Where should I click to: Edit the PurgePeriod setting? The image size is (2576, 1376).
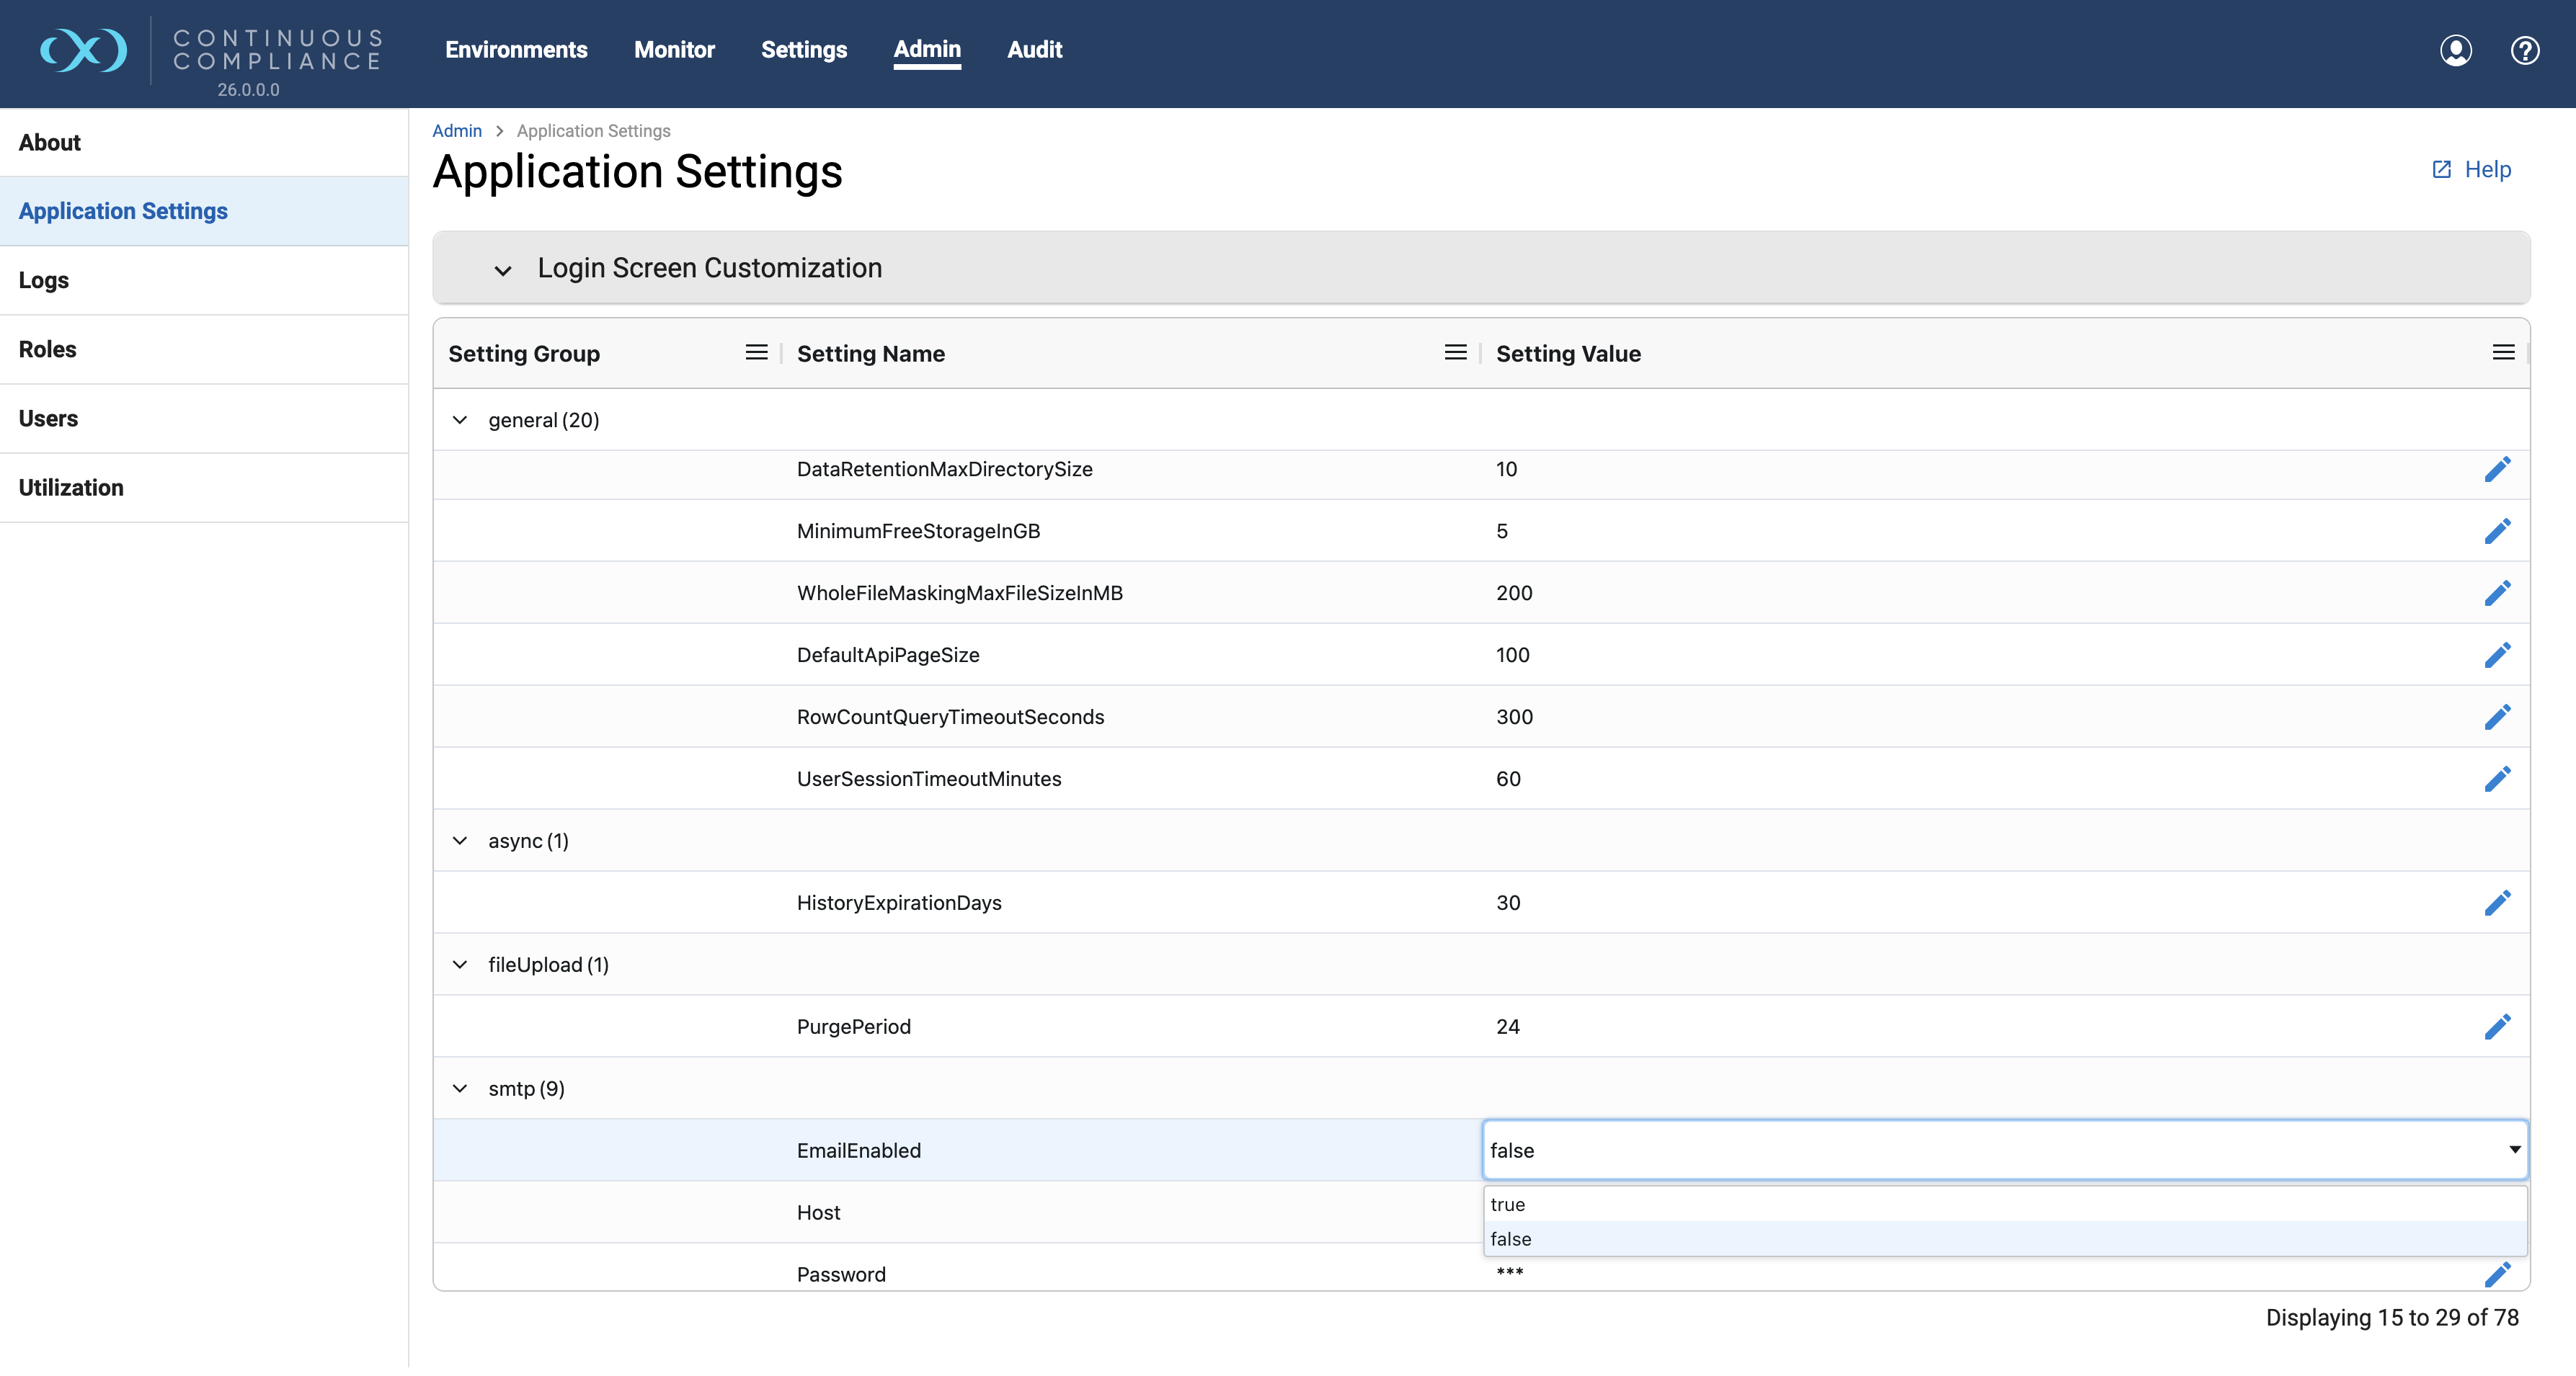click(2498, 1027)
